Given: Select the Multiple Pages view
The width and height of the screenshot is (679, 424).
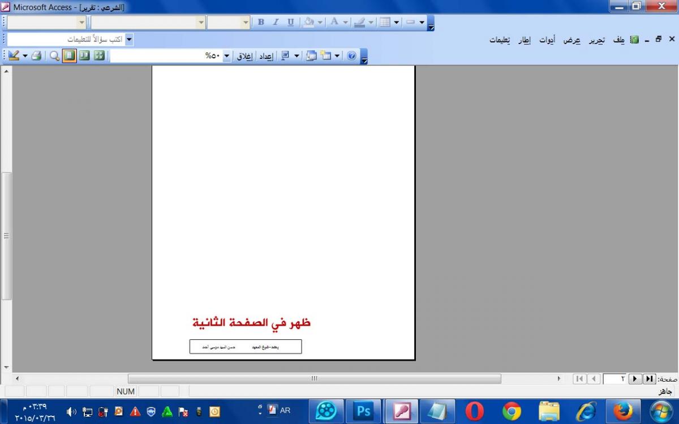Looking at the screenshot, I should pos(99,56).
